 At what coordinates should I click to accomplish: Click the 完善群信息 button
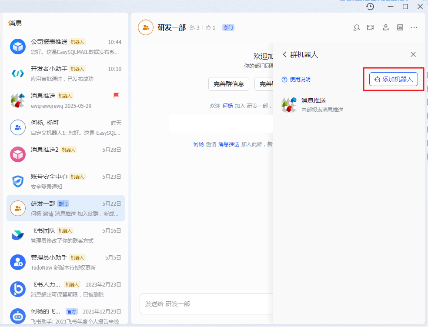pos(229,84)
